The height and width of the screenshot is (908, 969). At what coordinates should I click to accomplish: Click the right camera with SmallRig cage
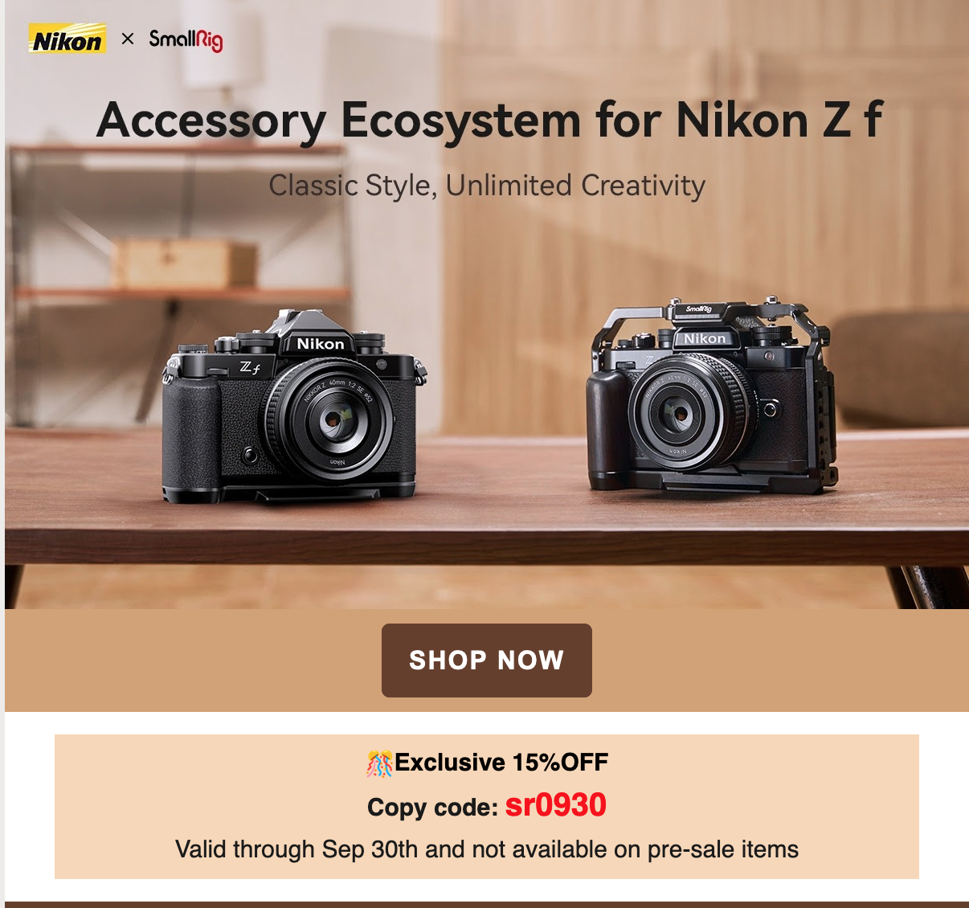[x=711, y=396]
